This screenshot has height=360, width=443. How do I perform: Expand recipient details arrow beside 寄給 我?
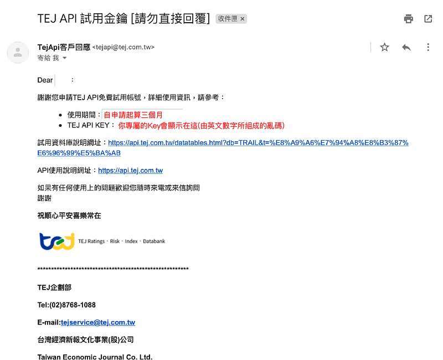coord(65,58)
